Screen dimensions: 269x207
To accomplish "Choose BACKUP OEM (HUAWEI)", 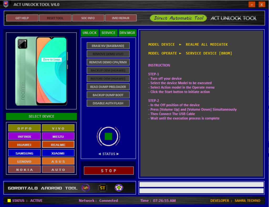I will (108, 70).
